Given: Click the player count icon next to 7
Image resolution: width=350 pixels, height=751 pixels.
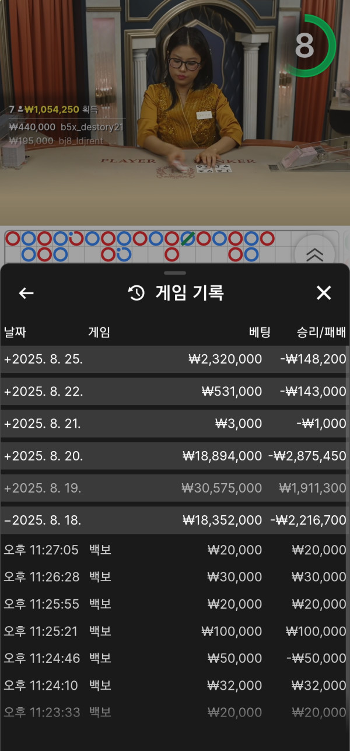Looking at the screenshot, I should (x=20, y=109).
